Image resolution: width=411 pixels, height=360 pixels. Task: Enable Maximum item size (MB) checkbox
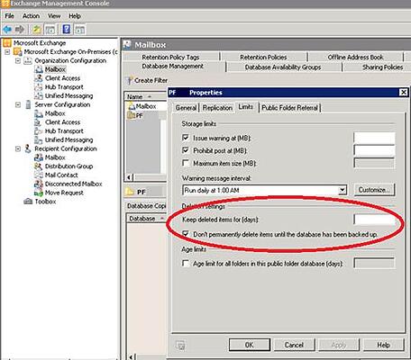point(186,164)
